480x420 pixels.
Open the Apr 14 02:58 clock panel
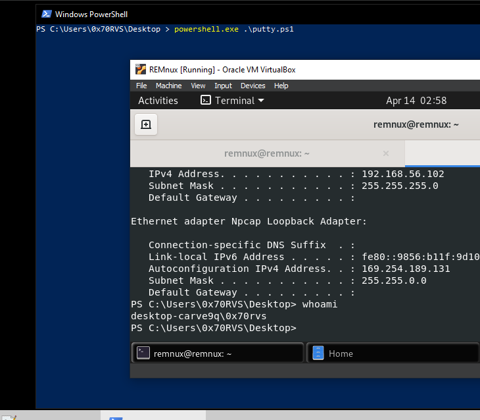click(x=416, y=101)
